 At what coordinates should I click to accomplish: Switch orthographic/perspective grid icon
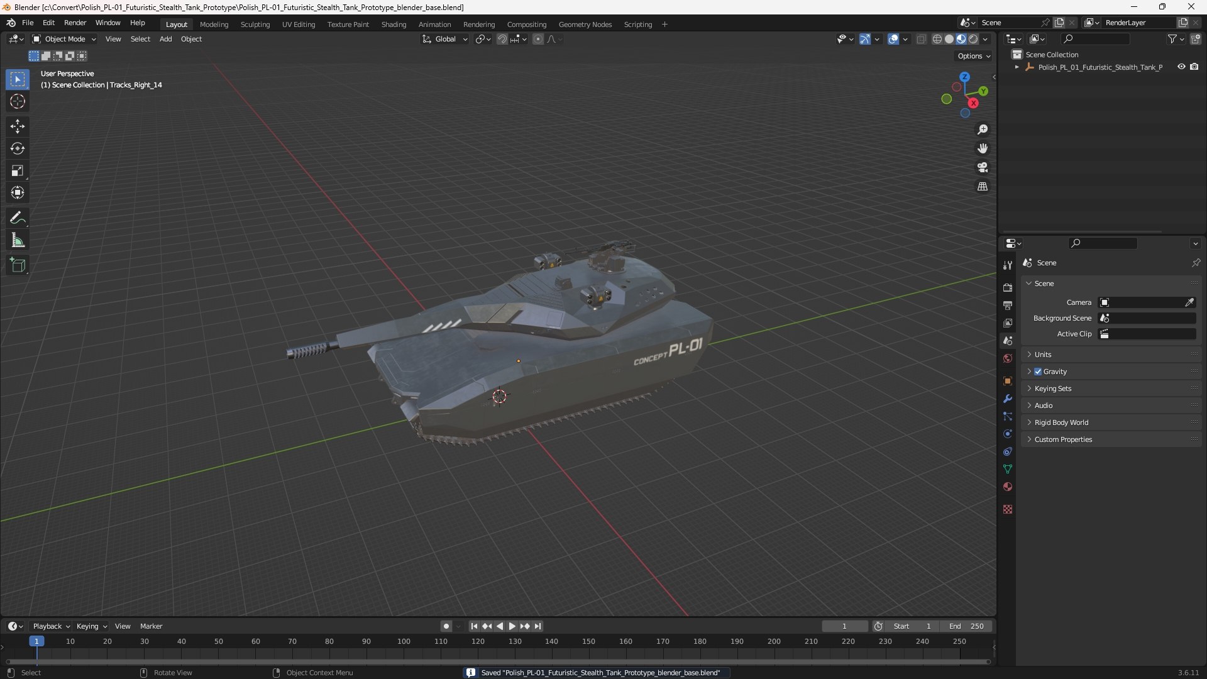pyautogui.click(x=983, y=187)
